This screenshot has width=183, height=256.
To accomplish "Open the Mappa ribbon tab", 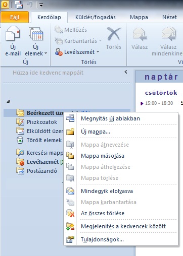I will (139, 17).
